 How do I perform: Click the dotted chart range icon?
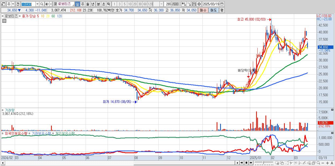click(286, 163)
